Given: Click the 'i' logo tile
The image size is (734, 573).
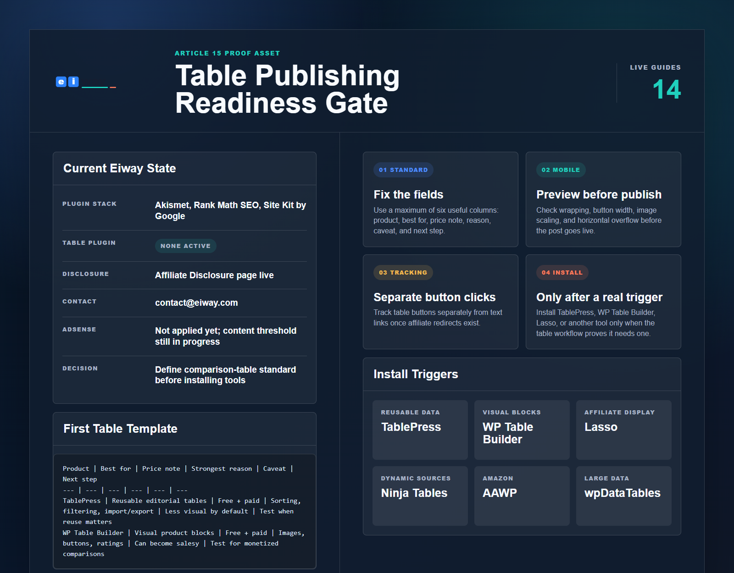Looking at the screenshot, I should tap(73, 82).
